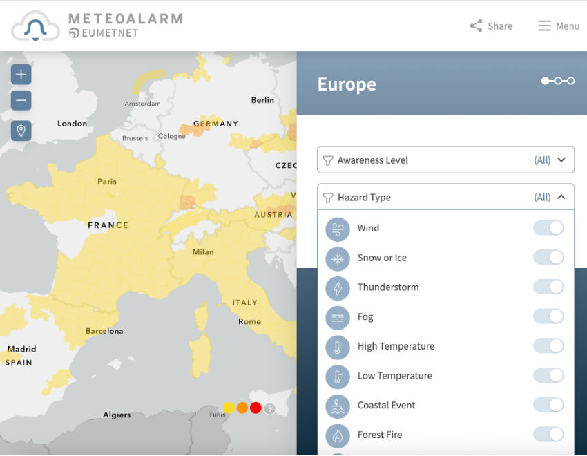Click the three-step progress indicator in Europe header
Screen dimensions: 587x456
pyautogui.click(x=558, y=81)
